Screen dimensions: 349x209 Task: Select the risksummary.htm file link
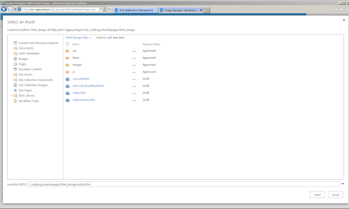[x=83, y=100]
